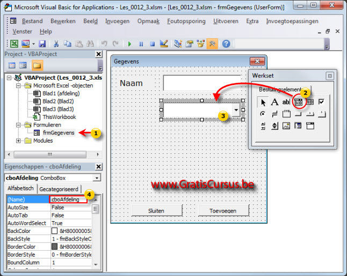Click the Reset stop icon
This screenshot has height=276, width=347.
coord(152,44)
